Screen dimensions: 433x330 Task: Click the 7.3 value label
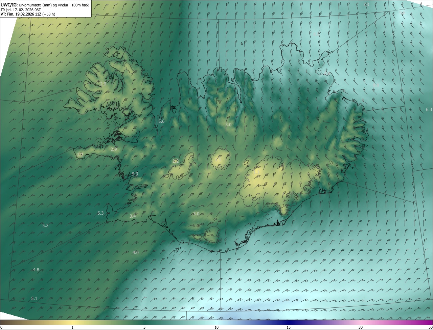(366, 4)
